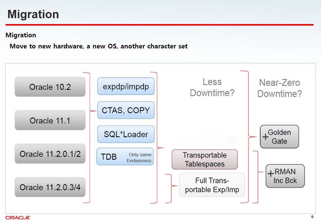
Task: Click the Golden Gate box
Action: click(279, 137)
